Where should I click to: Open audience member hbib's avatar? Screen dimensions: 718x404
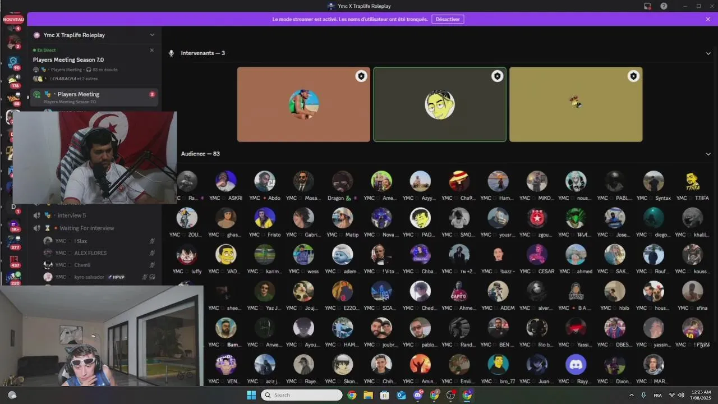[615, 291]
